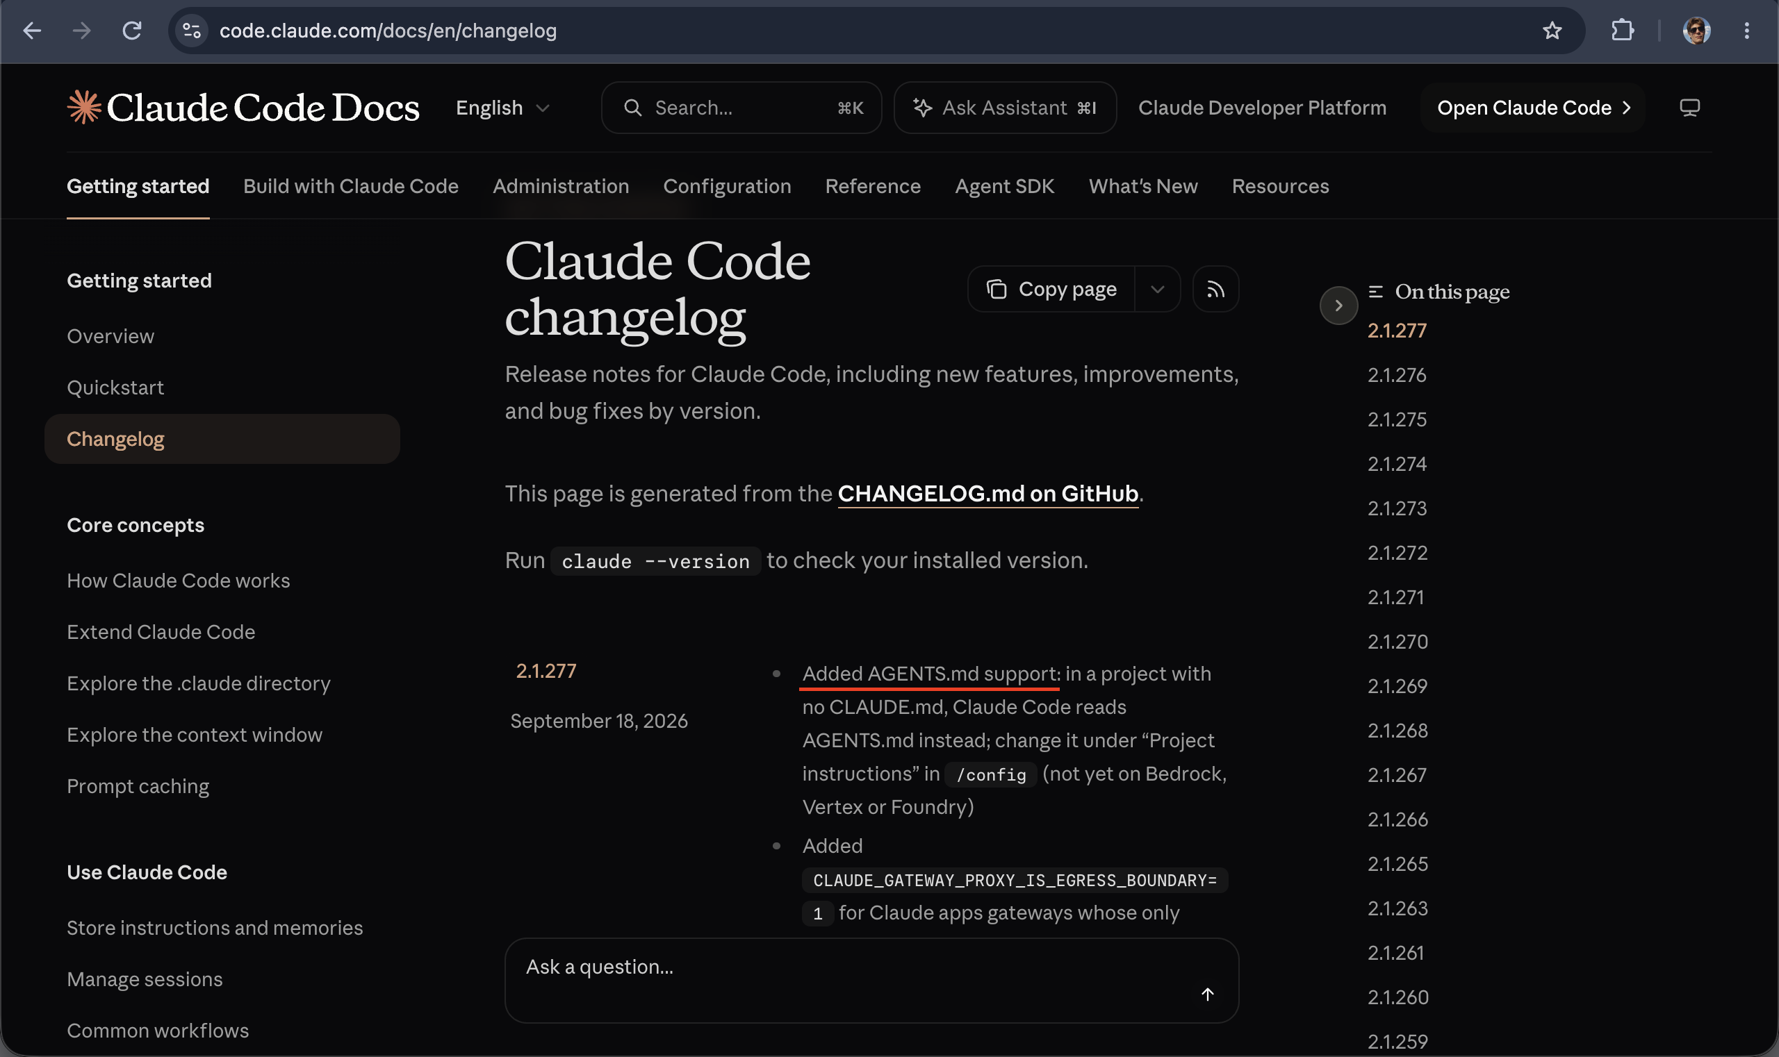
Task: View site information icon in address bar
Action: 192,31
